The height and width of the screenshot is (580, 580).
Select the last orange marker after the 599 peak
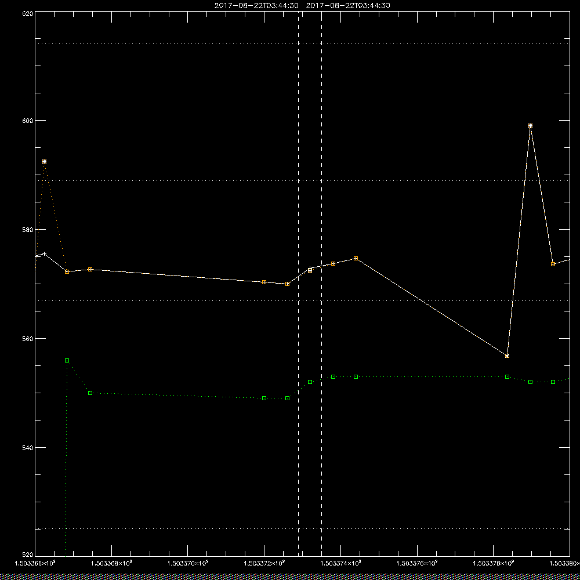(553, 264)
